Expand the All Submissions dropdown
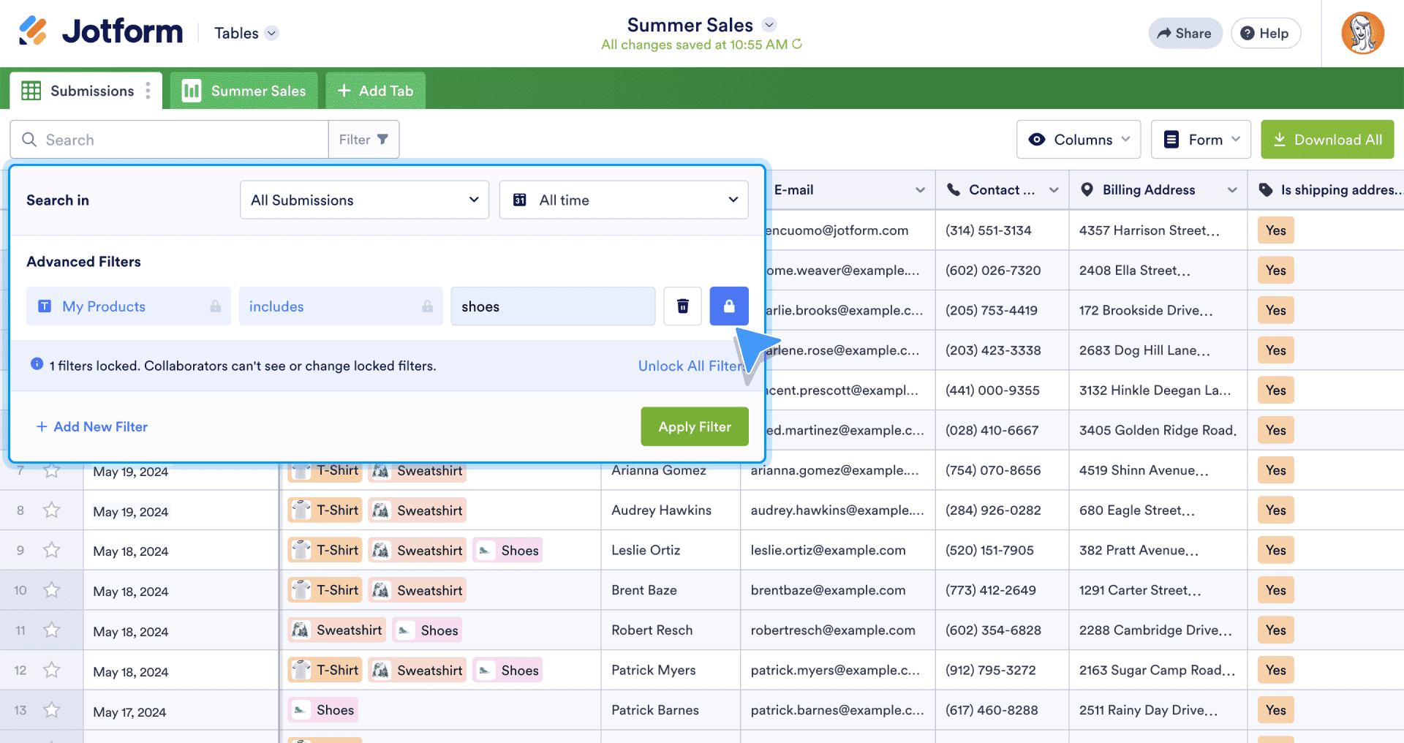The width and height of the screenshot is (1404, 743). coord(364,200)
